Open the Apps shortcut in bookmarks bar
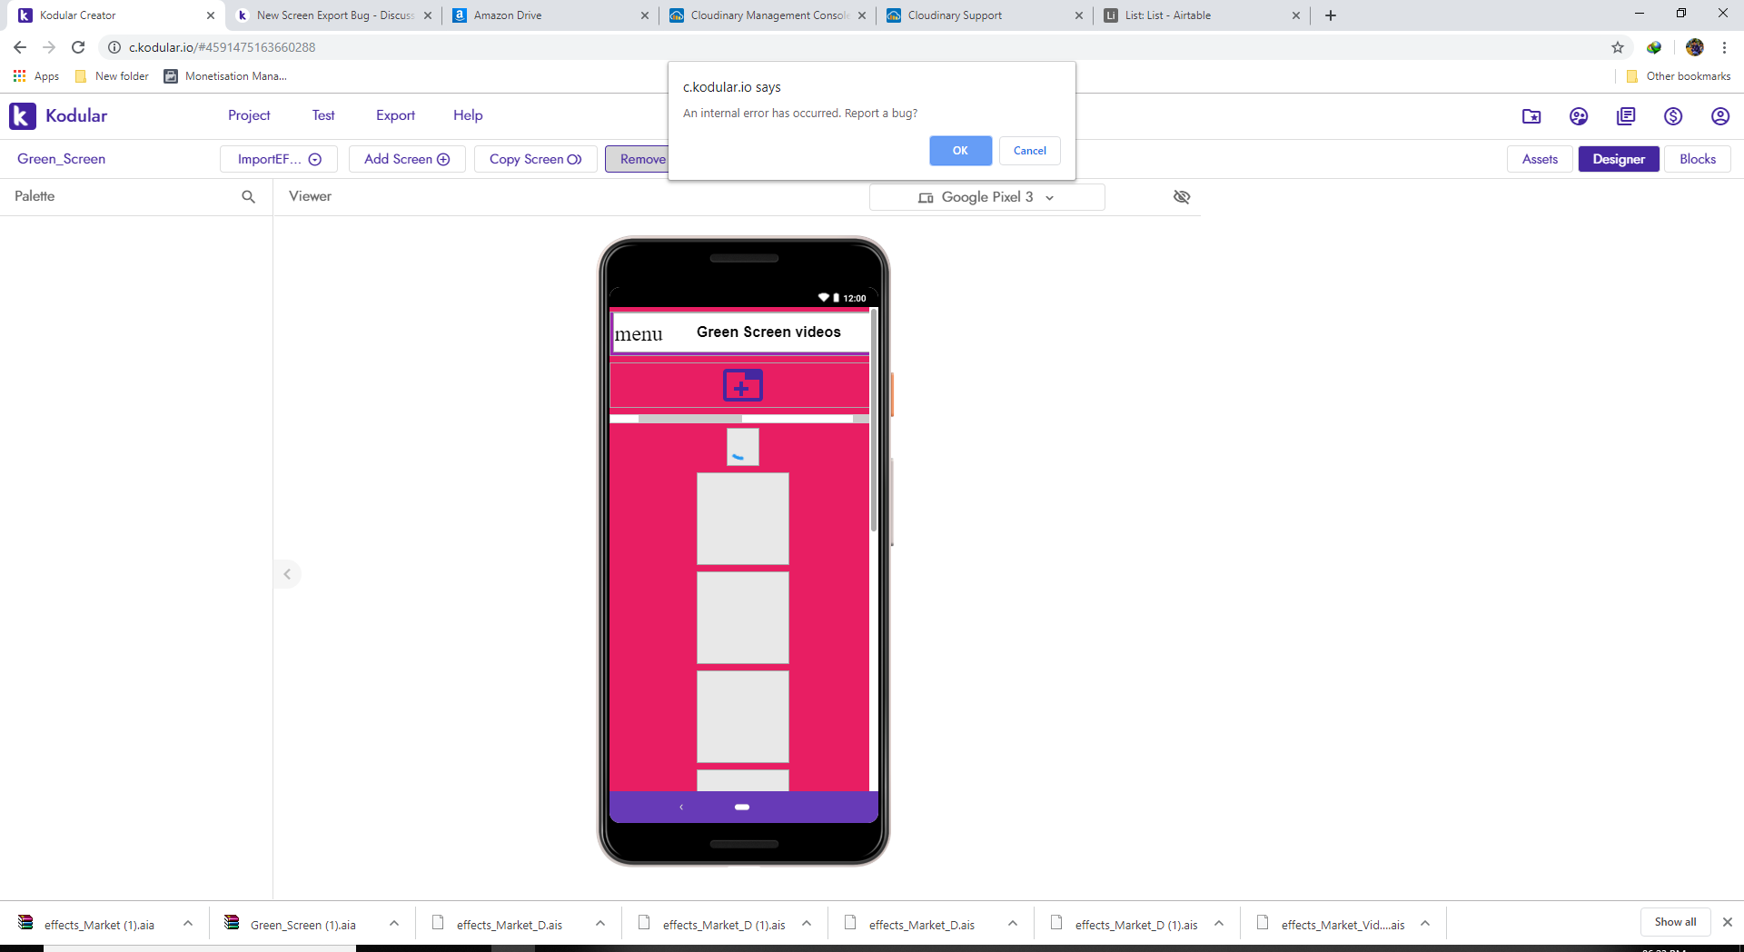Image resolution: width=1744 pixels, height=952 pixels. [x=36, y=76]
